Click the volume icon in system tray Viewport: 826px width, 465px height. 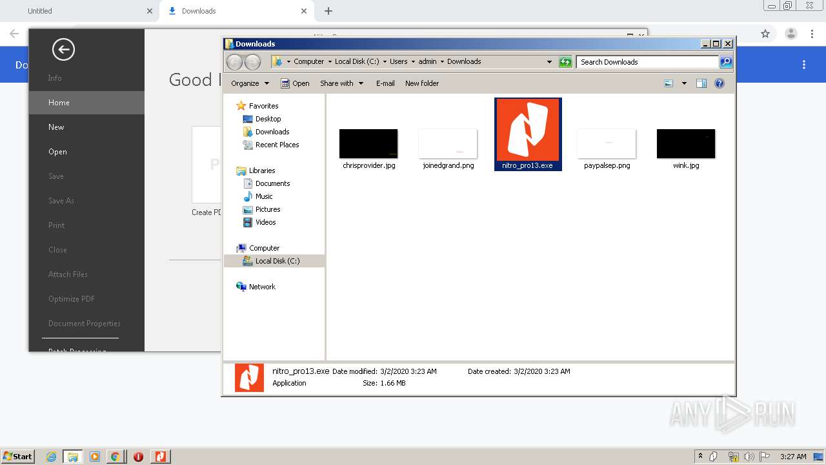tap(749, 457)
